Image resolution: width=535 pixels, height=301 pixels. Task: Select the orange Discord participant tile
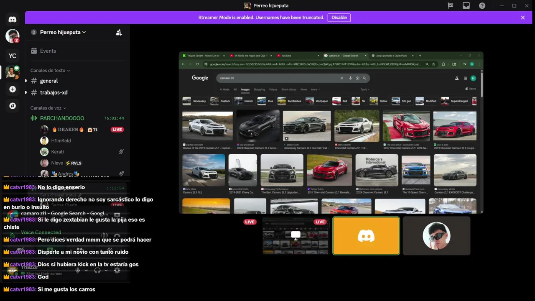point(366,236)
